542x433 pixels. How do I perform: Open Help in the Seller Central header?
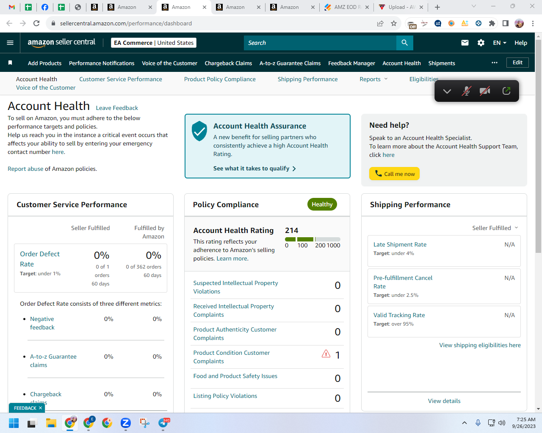click(521, 43)
